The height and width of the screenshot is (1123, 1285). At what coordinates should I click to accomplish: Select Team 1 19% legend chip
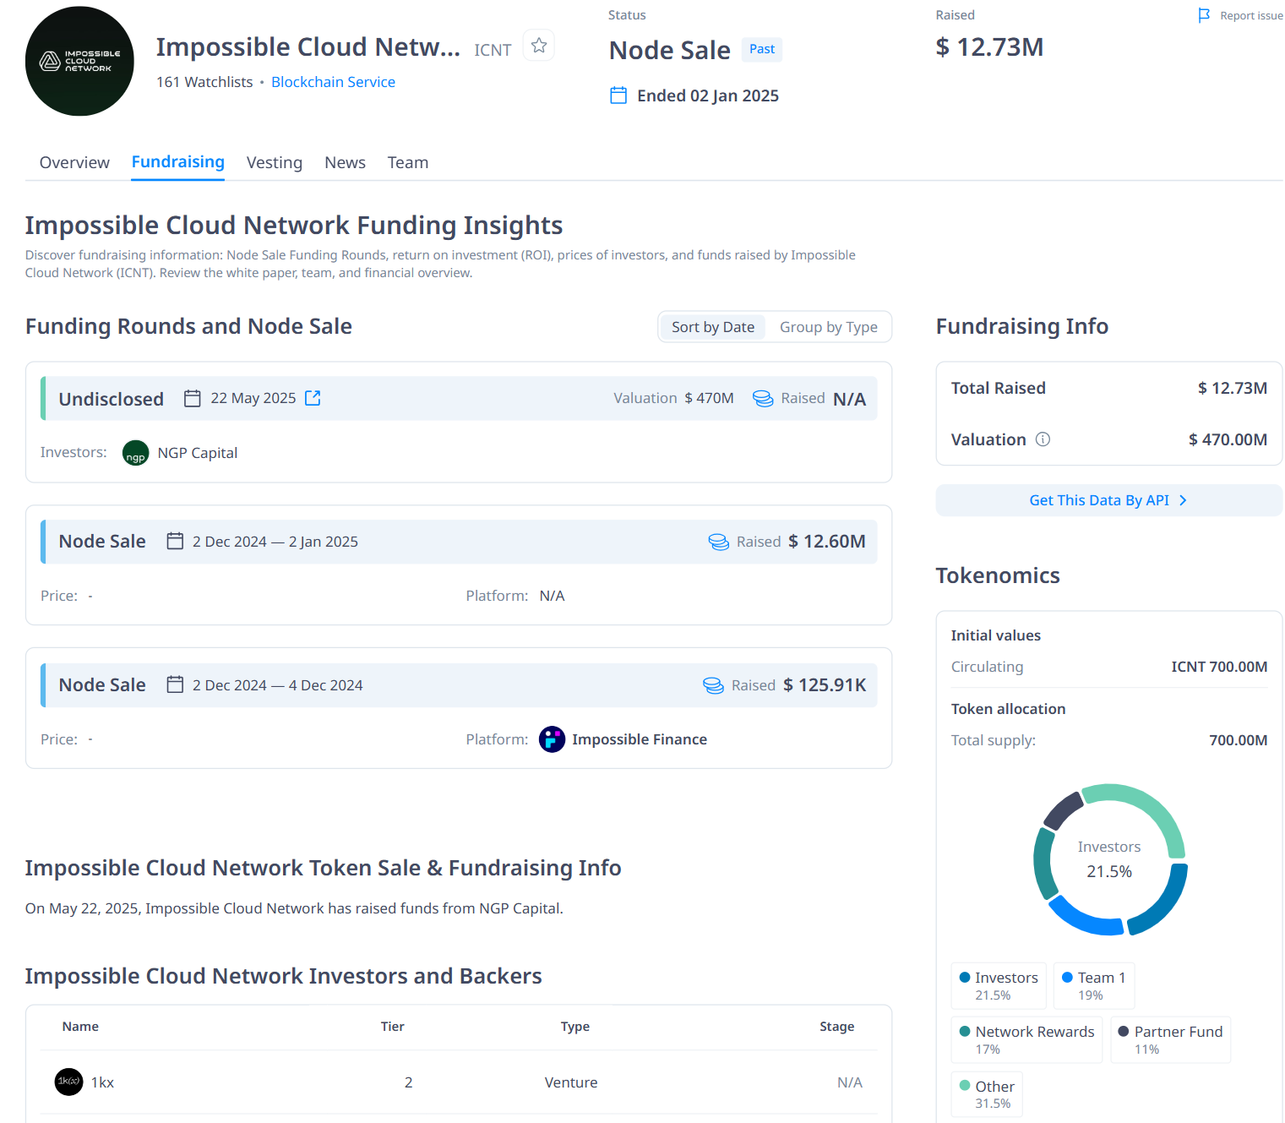point(1094,985)
